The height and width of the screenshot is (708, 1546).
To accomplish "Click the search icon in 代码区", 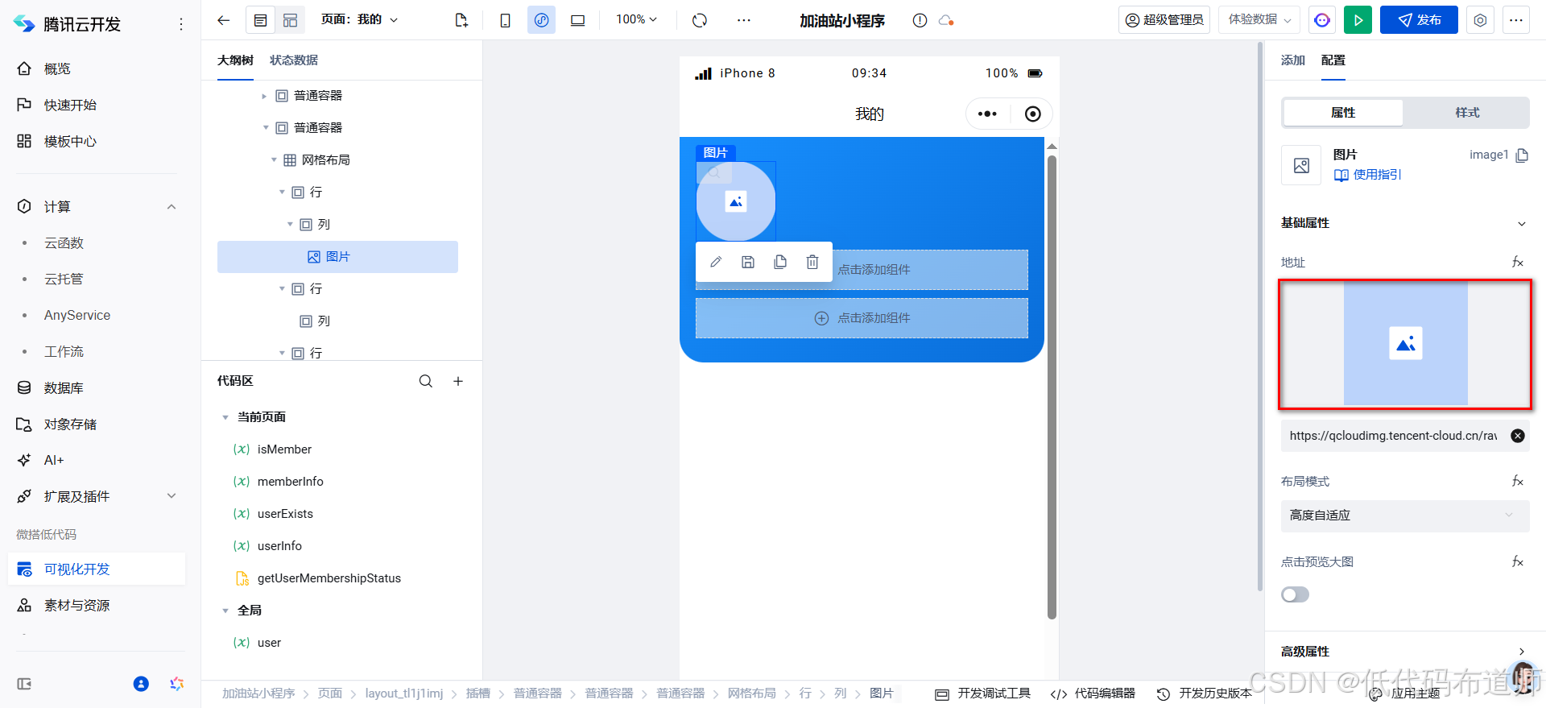I will coord(426,381).
